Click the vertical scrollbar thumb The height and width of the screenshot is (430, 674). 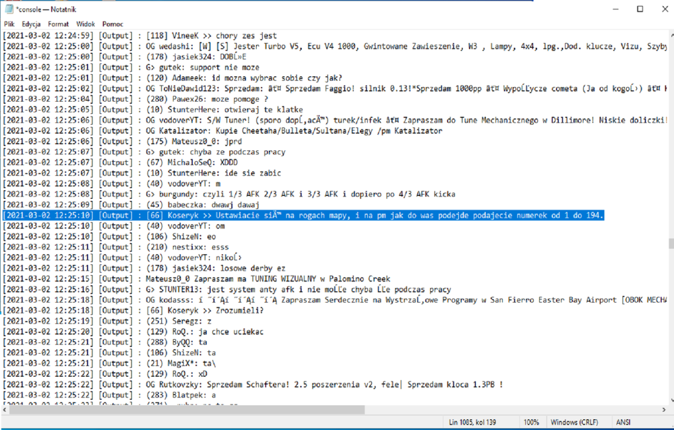click(671, 244)
